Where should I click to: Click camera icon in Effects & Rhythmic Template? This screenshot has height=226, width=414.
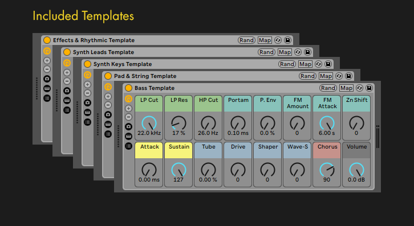click(x=47, y=79)
